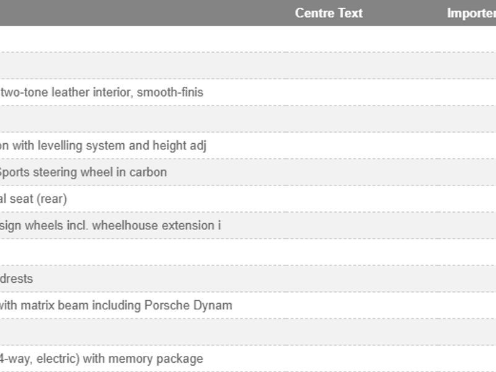Select the electric with memory package text

click(x=101, y=359)
